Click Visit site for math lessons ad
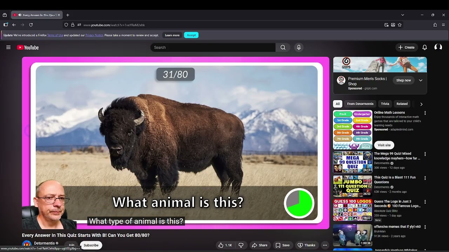 (x=384, y=145)
